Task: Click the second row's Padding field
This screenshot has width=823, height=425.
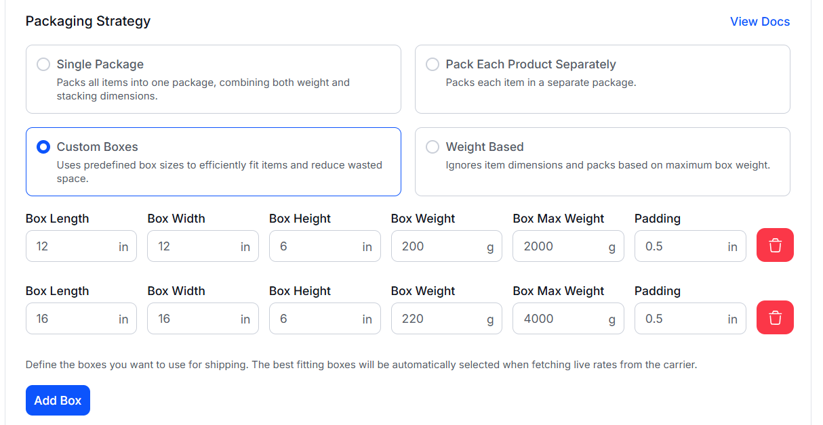Action: (x=690, y=318)
